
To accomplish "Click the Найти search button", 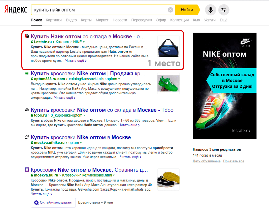I will click(187, 10).
